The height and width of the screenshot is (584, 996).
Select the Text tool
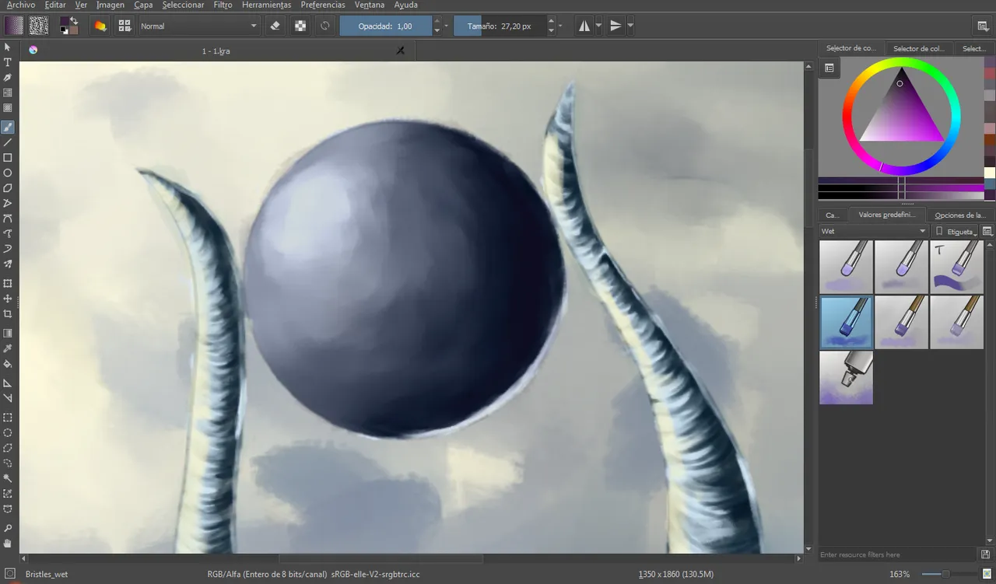coord(8,62)
